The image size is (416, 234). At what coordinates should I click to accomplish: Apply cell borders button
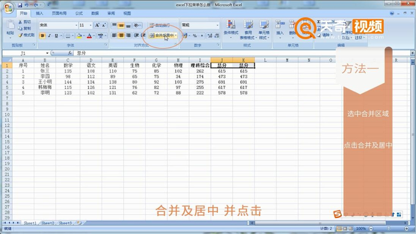[68, 35]
